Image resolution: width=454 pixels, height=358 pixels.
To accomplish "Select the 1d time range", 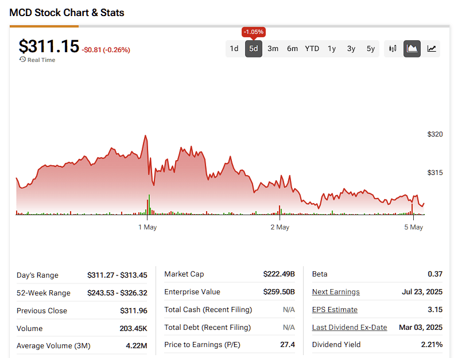I will click(234, 49).
